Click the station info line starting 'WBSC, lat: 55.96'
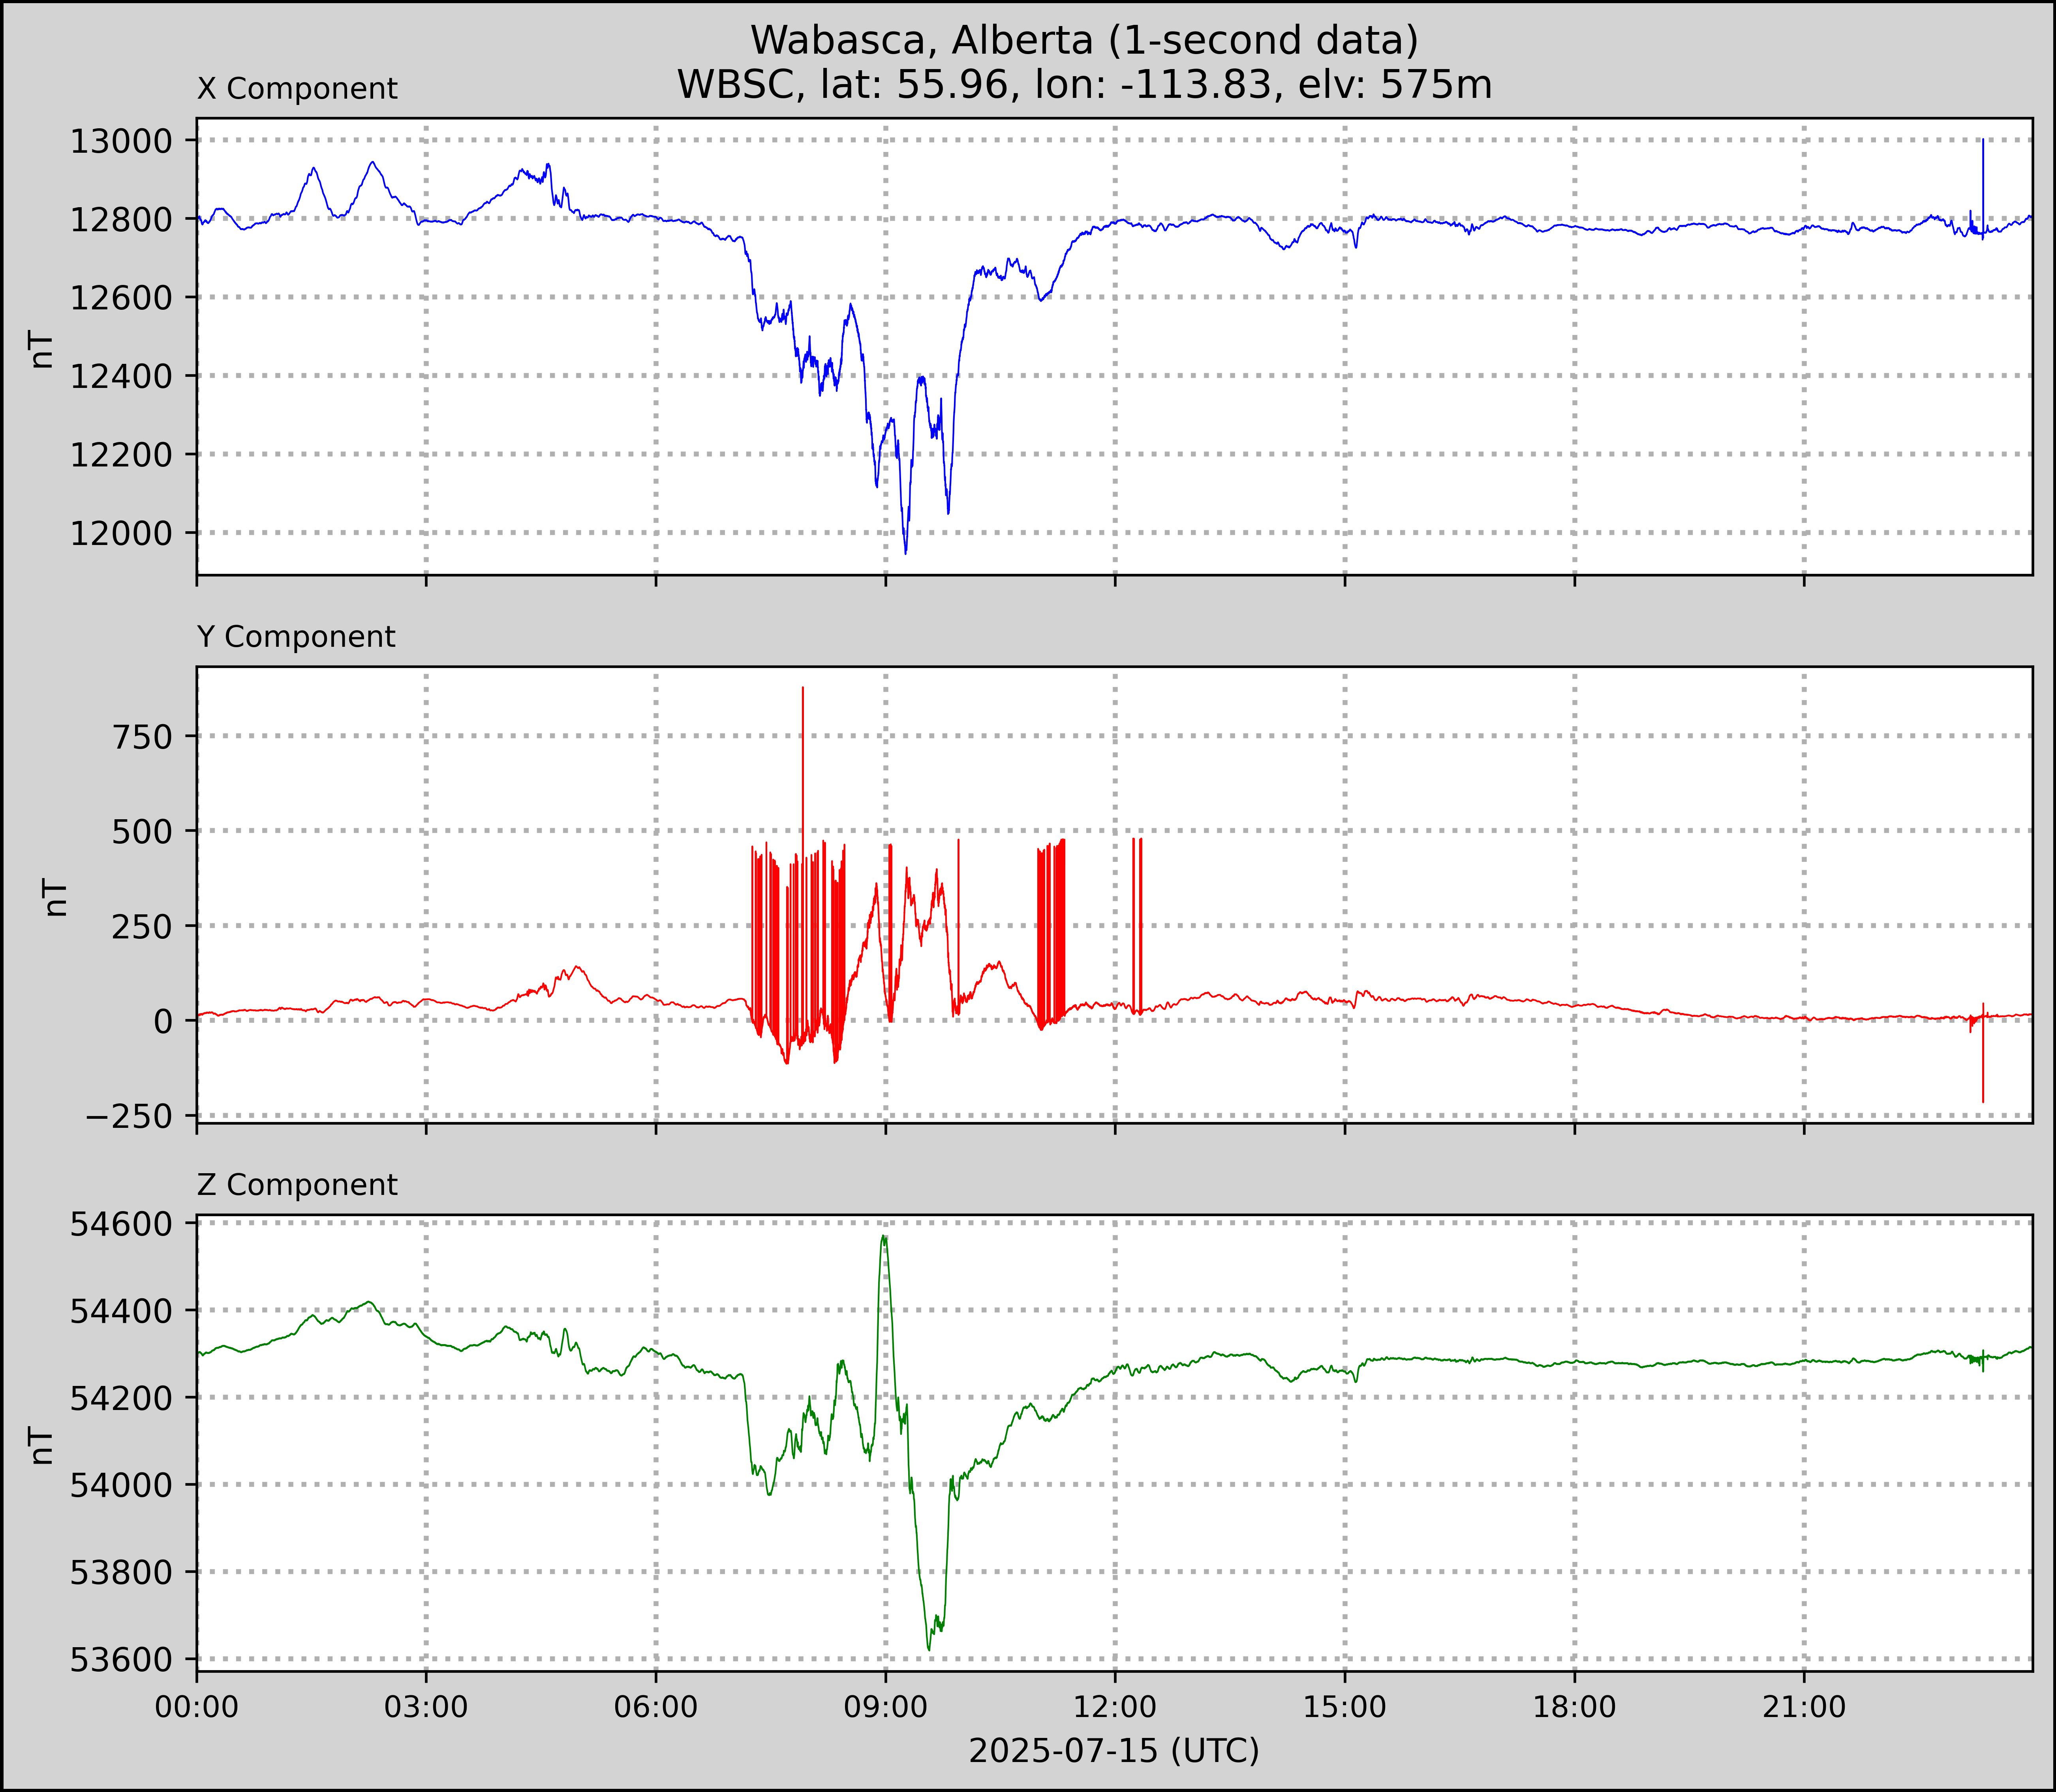The image size is (2056, 1792). click(x=1085, y=85)
